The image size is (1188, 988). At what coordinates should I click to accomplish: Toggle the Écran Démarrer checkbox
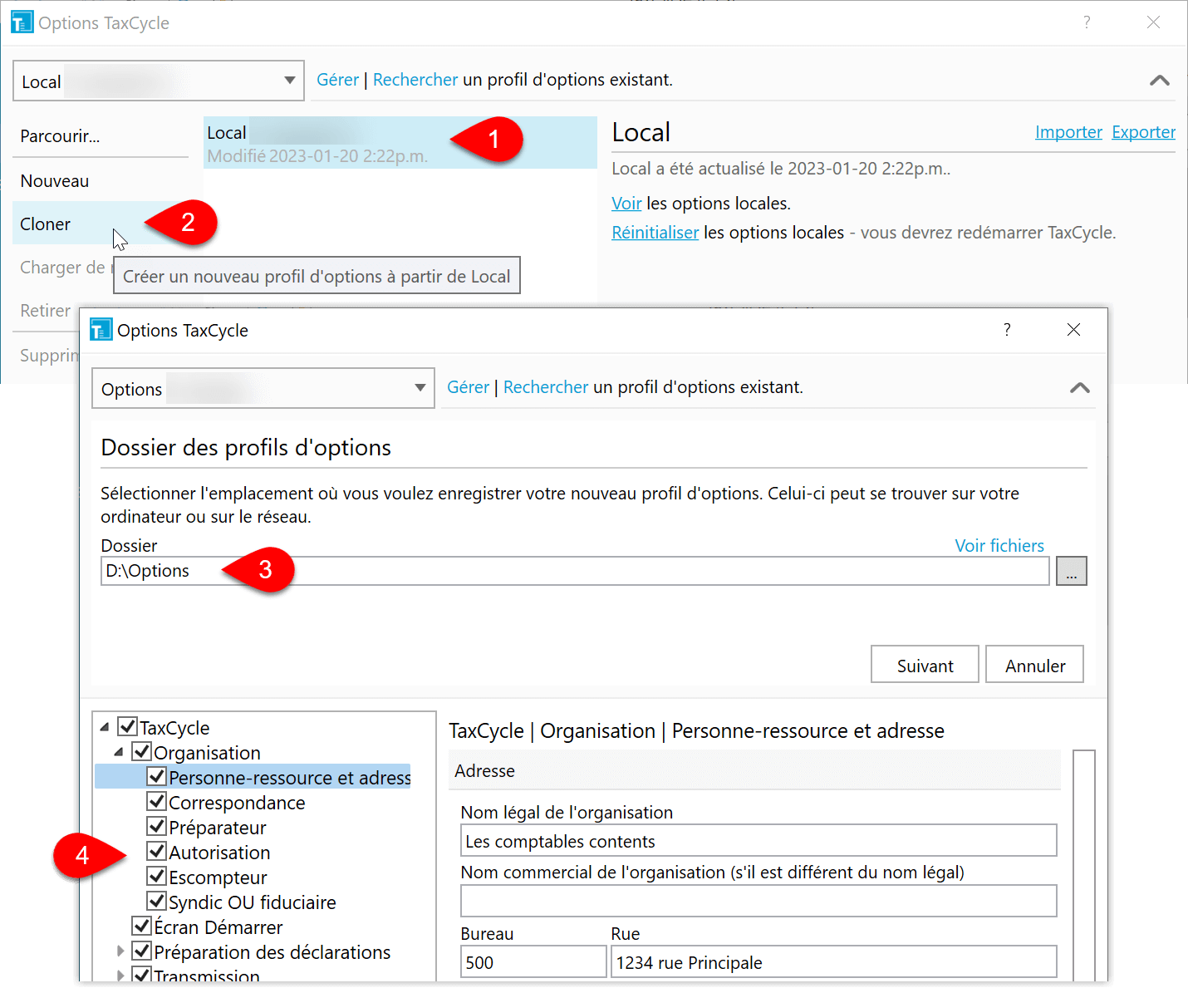142,926
